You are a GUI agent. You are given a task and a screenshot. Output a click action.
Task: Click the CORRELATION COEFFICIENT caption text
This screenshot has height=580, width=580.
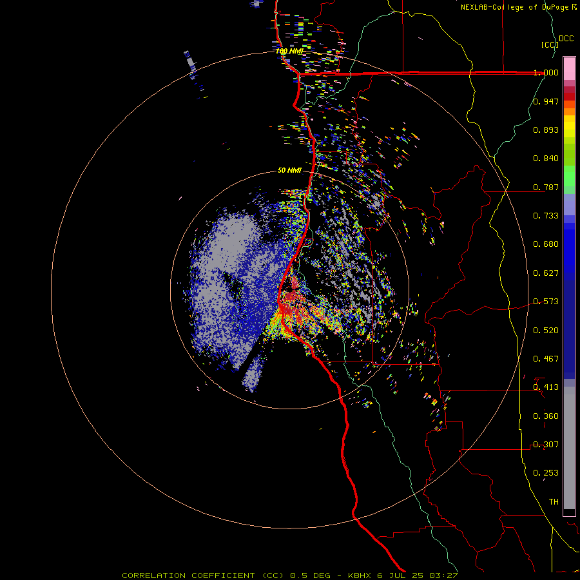click(x=188, y=575)
